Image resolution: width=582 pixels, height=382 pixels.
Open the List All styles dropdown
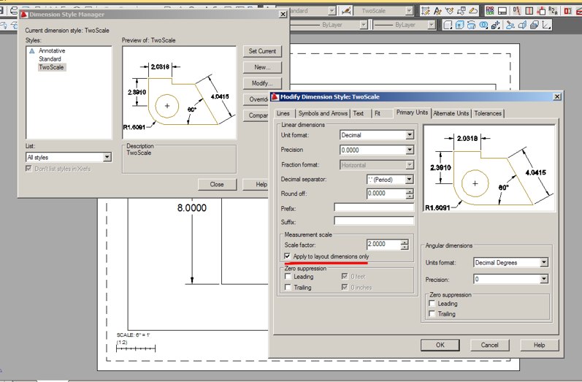coord(107,157)
